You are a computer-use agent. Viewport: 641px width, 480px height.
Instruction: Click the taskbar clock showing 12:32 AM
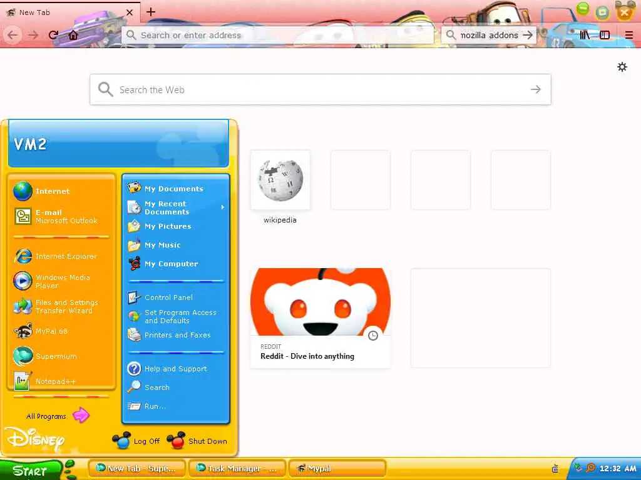click(x=618, y=469)
